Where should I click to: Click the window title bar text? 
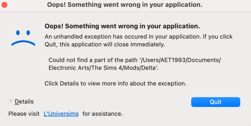pos(125,5)
